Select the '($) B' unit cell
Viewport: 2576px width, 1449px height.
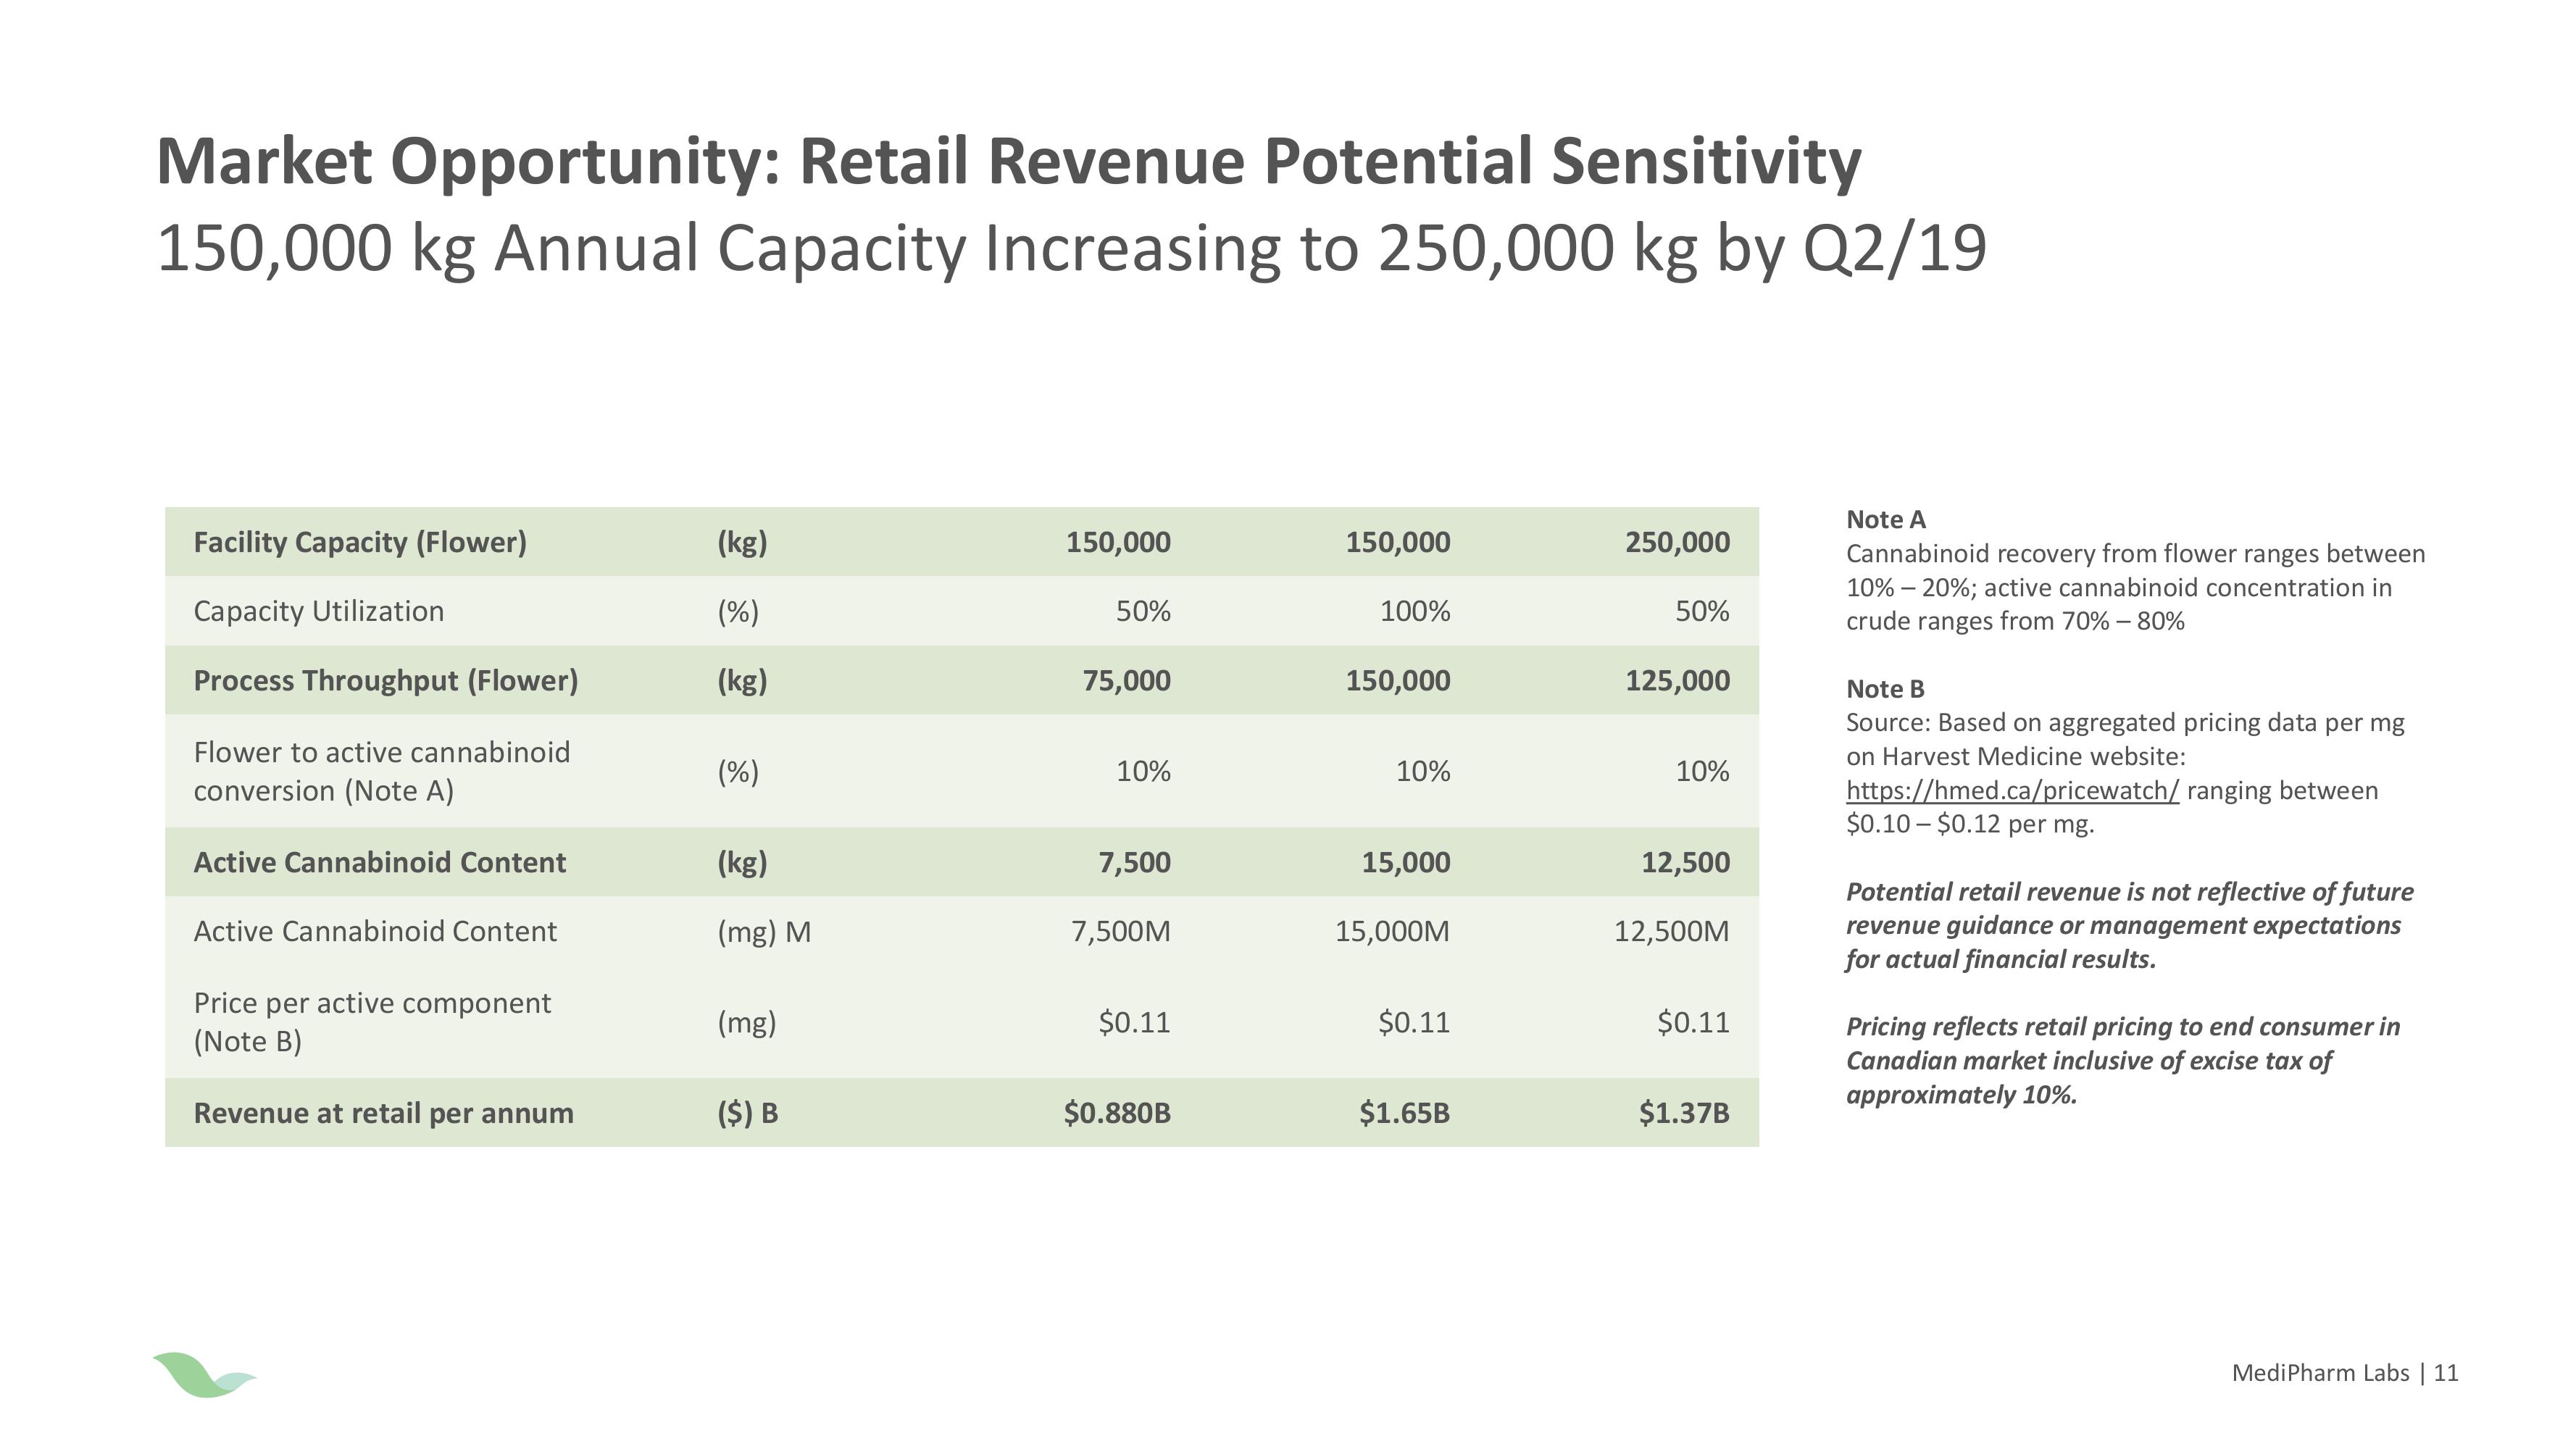(x=747, y=1113)
